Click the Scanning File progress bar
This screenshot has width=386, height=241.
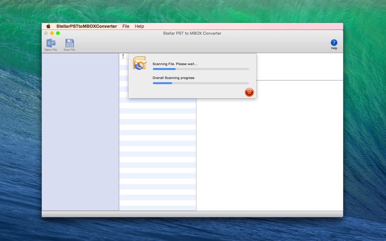(x=201, y=69)
